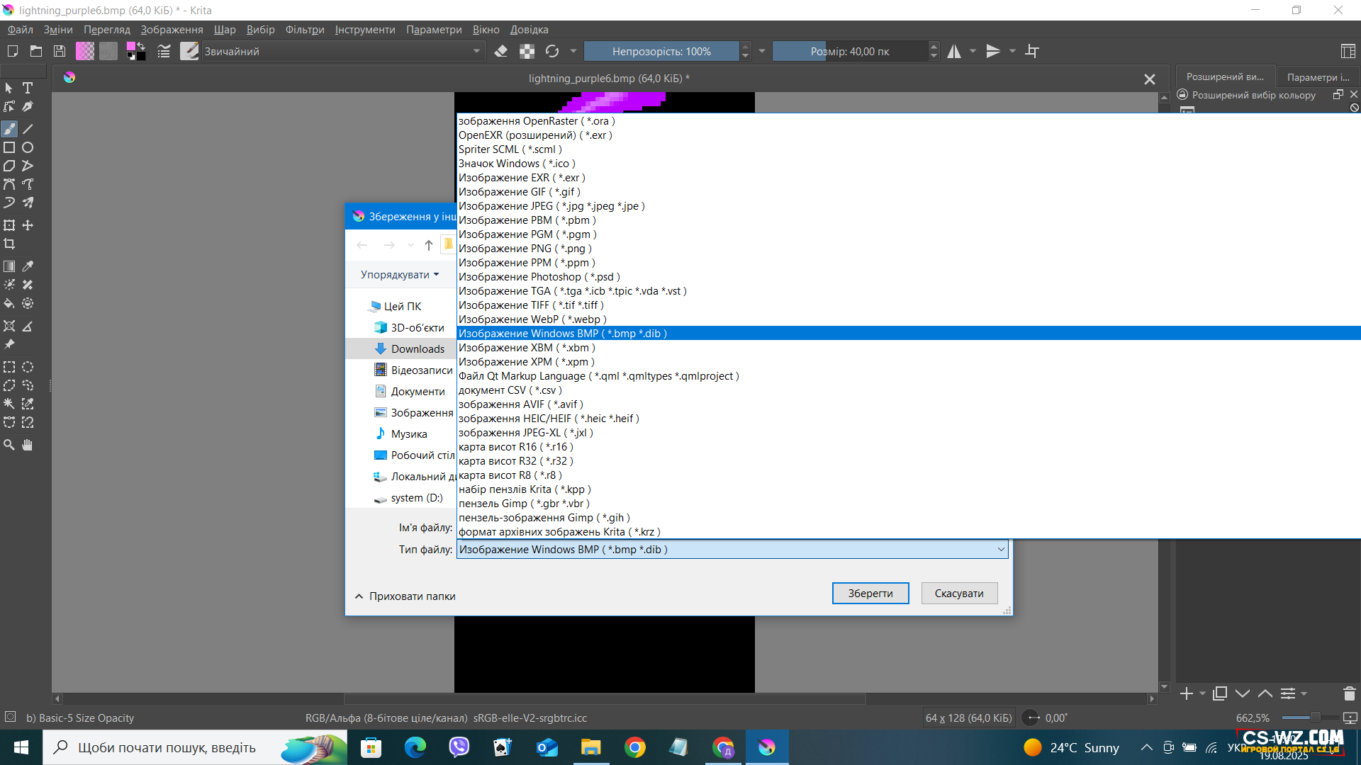The height and width of the screenshot is (765, 1361).
Task: Select the Ellipse shape tool
Action: pos(28,147)
